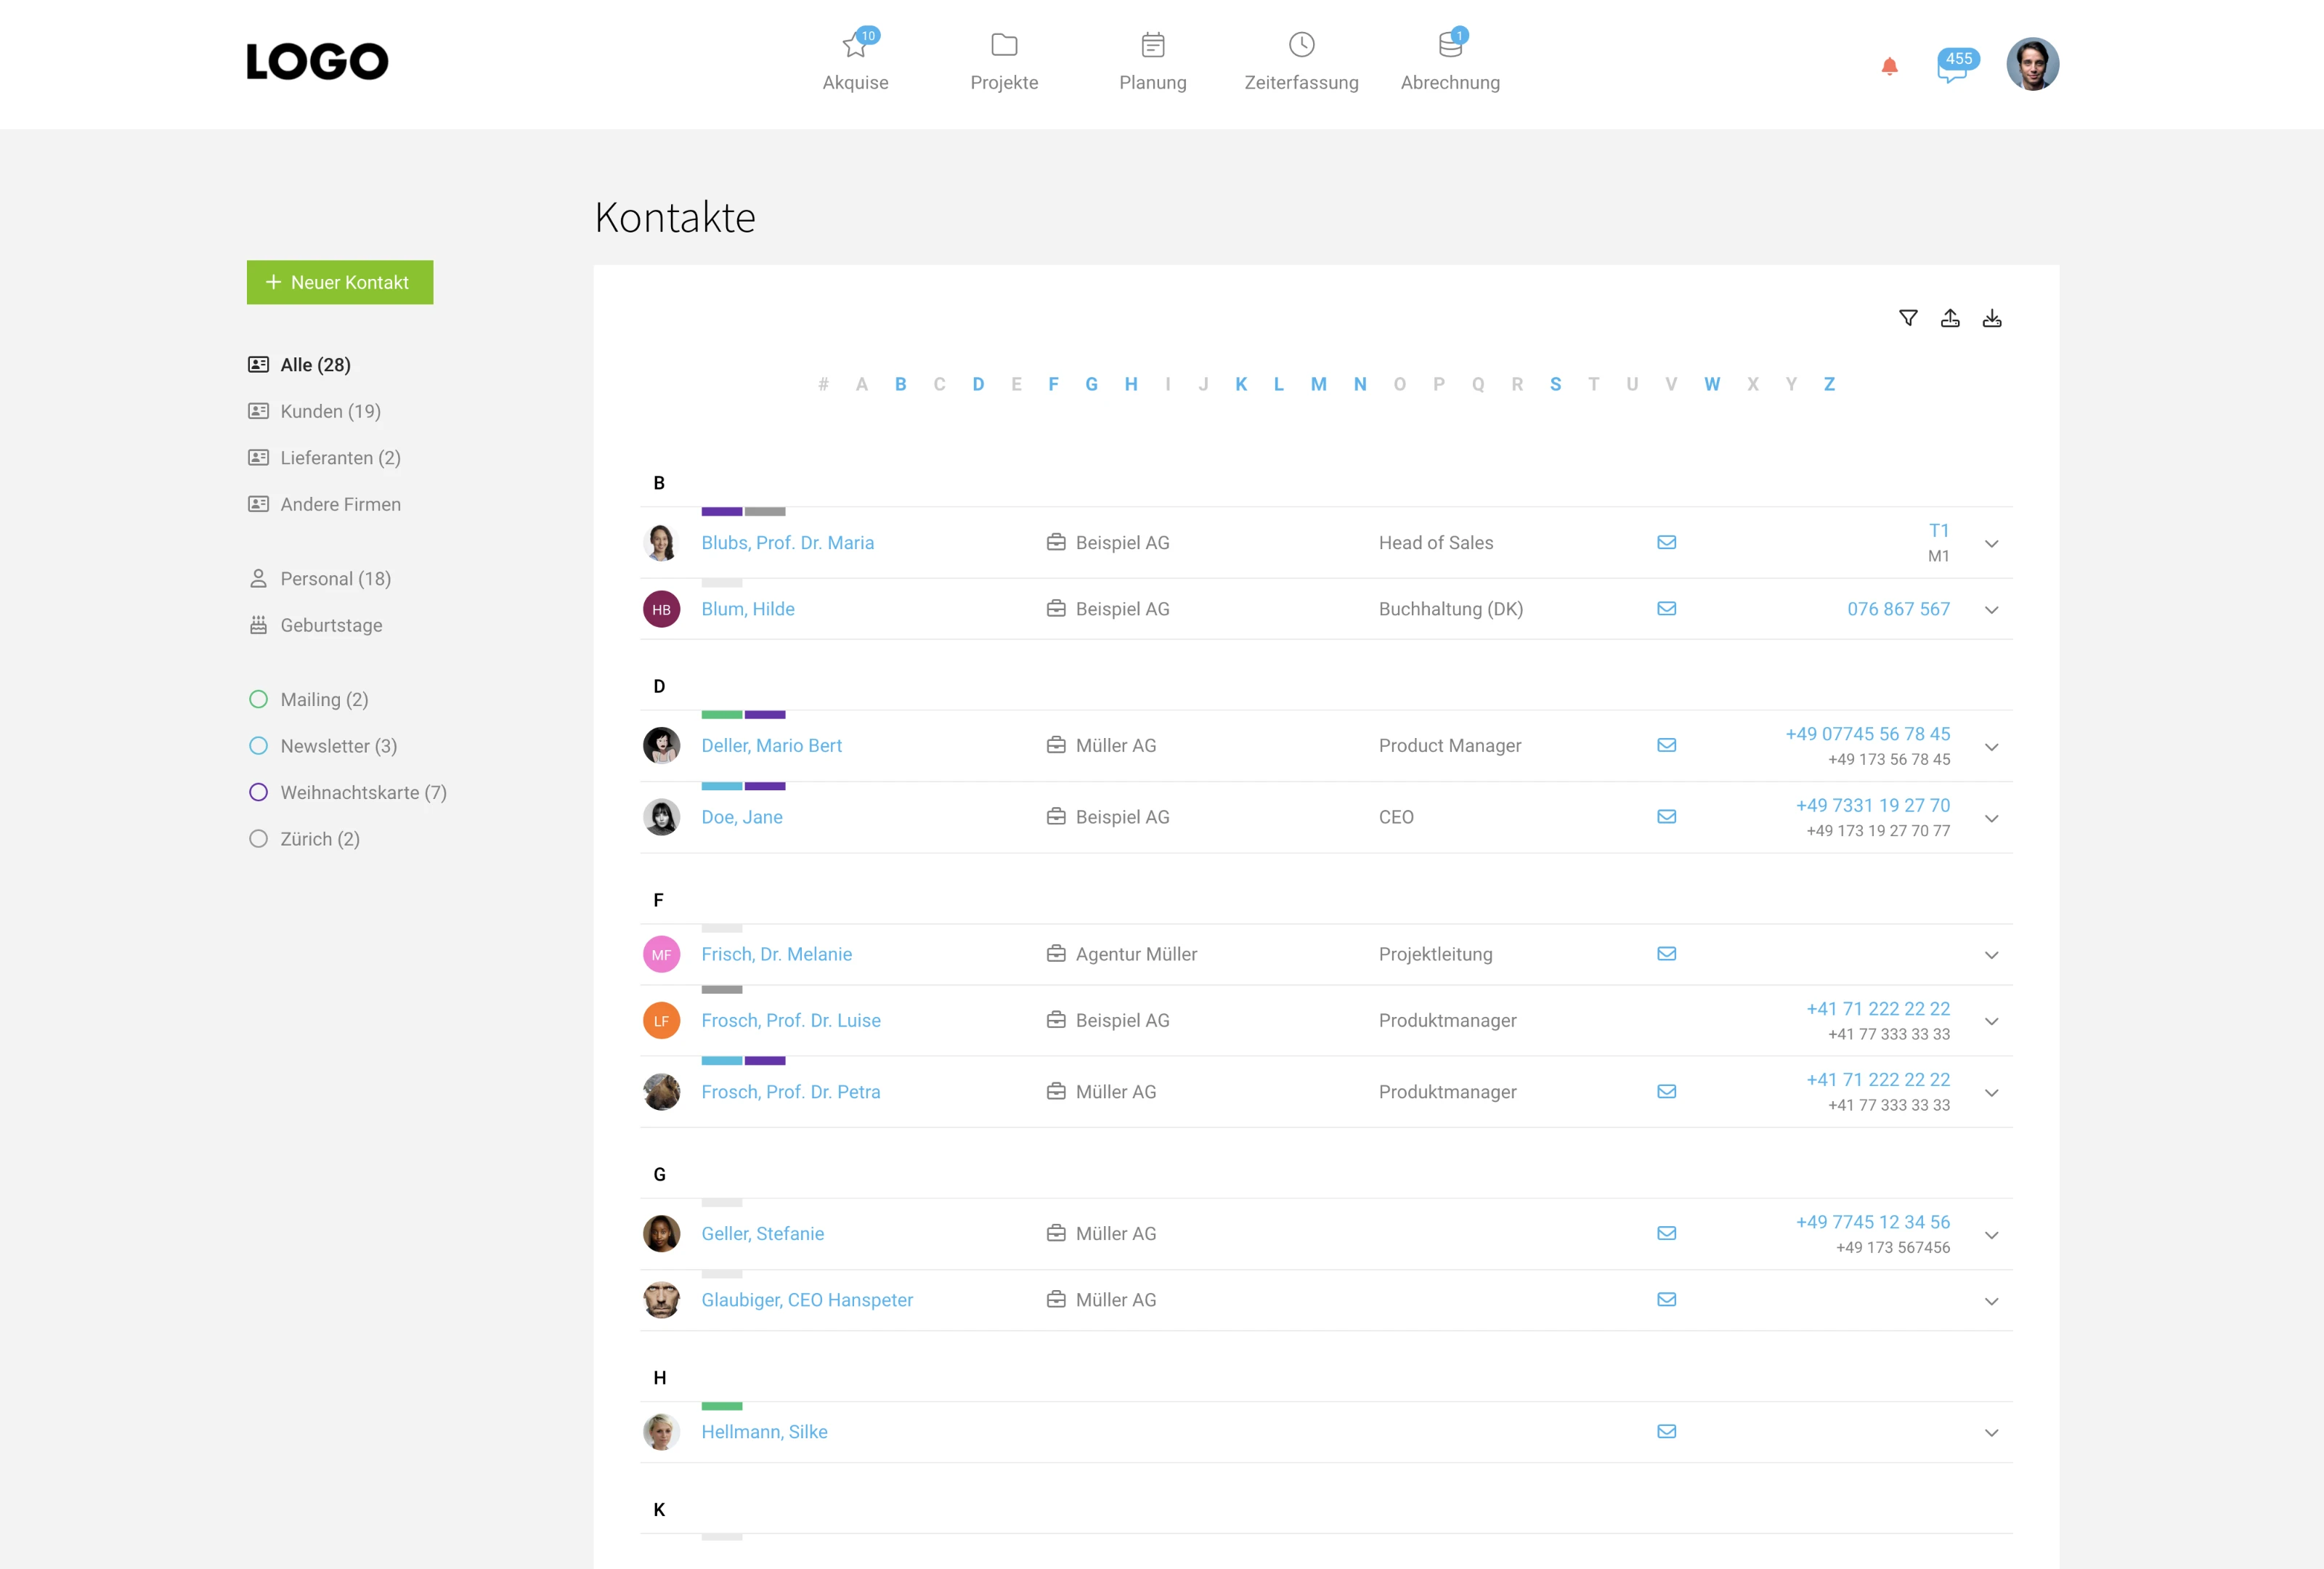Open the red notification bell
2324x1569 pixels.
coord(1889,66)
